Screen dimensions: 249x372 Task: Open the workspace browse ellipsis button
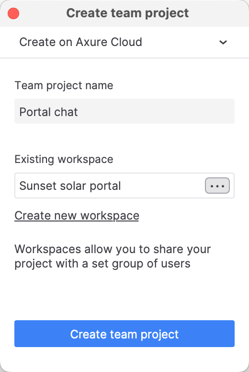tap(217, 186)
